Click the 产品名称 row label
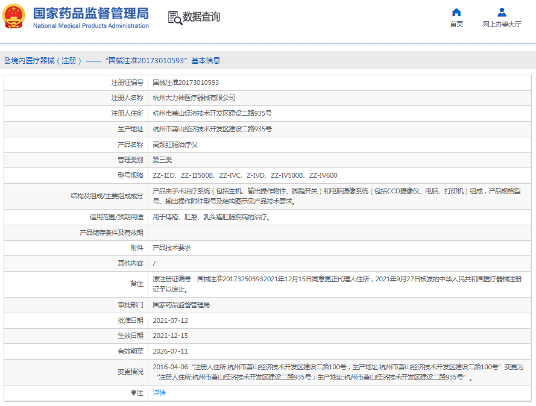 point(131,145)
